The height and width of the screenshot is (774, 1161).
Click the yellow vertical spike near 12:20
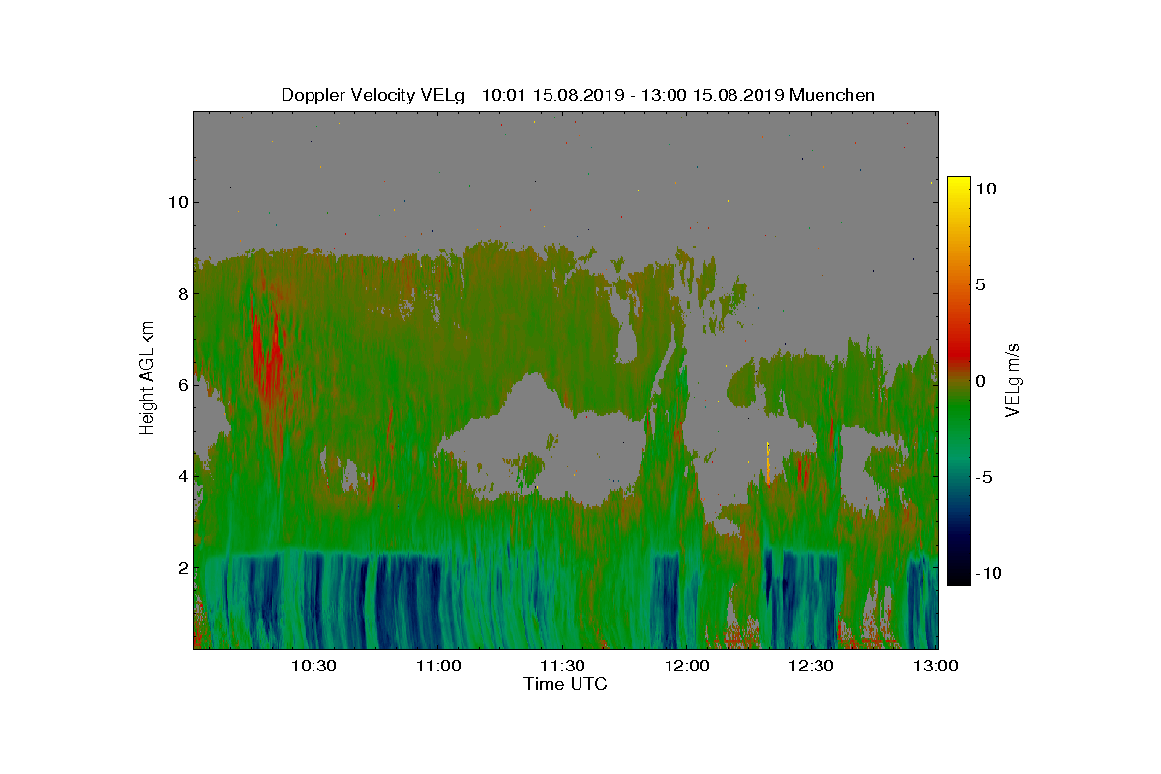[x=768, y=462]
